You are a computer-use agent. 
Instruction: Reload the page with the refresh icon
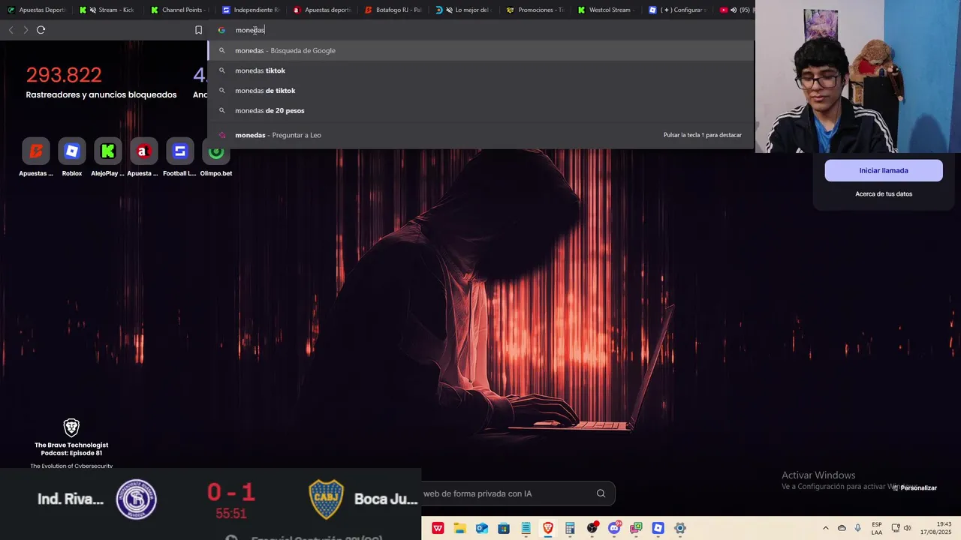point(41,30)
